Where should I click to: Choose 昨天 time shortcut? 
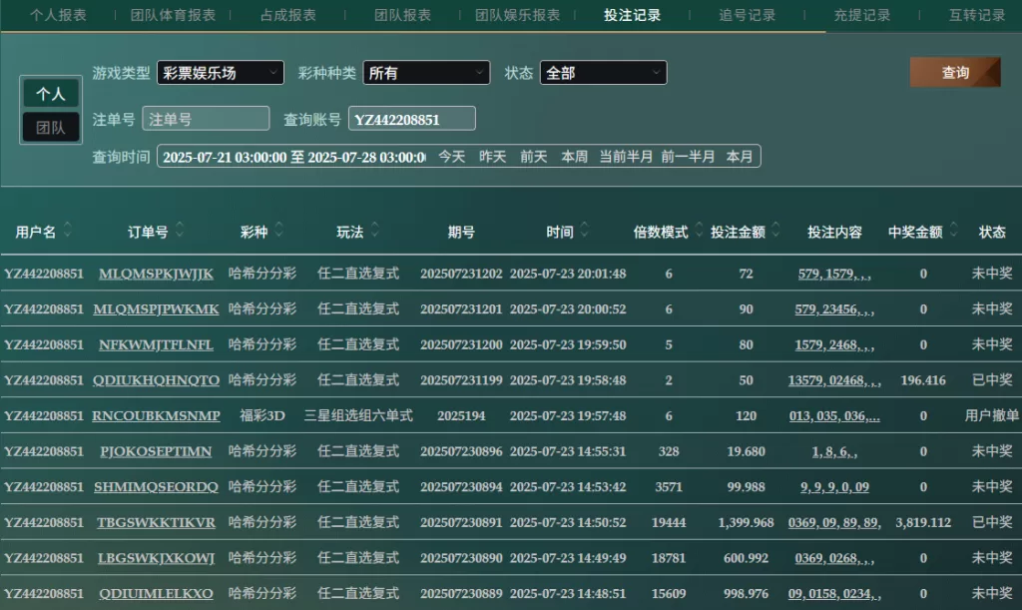[493, 157]
